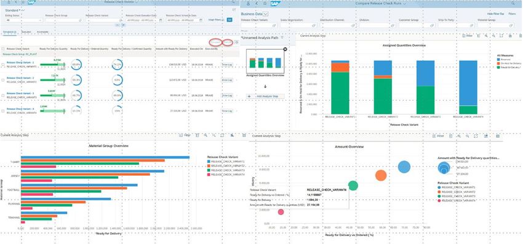Viewport: 523px width, 244px height.
Task: Click Division input field
Action: [377, 25]
